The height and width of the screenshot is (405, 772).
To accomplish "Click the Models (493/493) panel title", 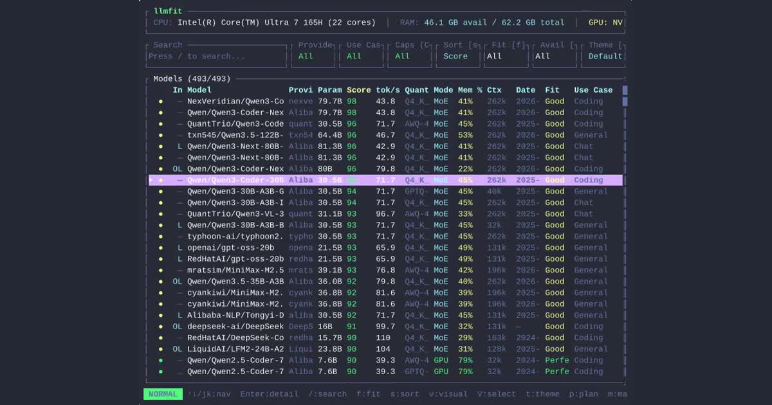I will (x=192, y=79).
